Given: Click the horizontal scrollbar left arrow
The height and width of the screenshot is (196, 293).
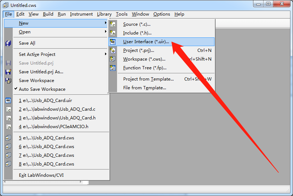Looking at the screenshot, I should 5,181.
